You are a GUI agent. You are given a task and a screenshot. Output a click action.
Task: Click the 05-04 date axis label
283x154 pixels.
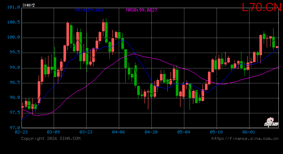pyautogui.click(x=184, y=132)
